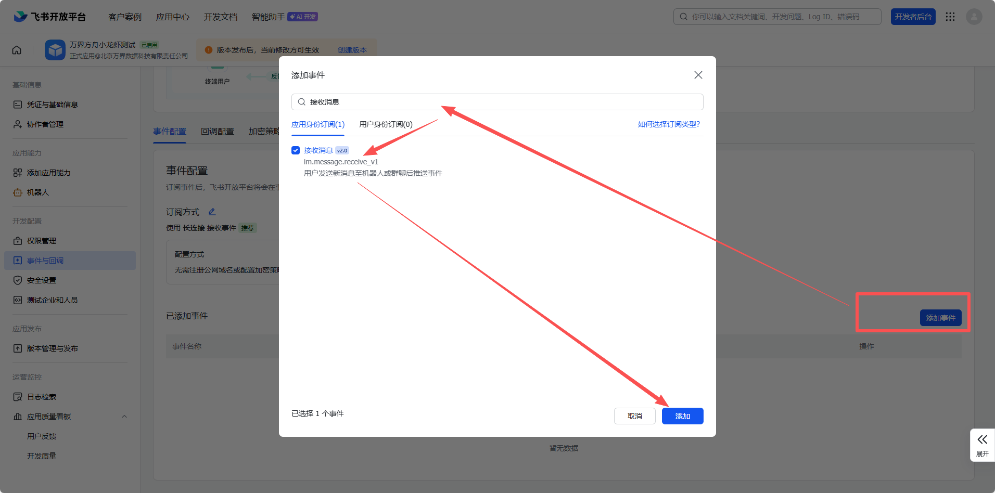Viewport: 995px width, 493px height.
Task: Click the 飞书开放平台 logo
Action: pos(50,17)
